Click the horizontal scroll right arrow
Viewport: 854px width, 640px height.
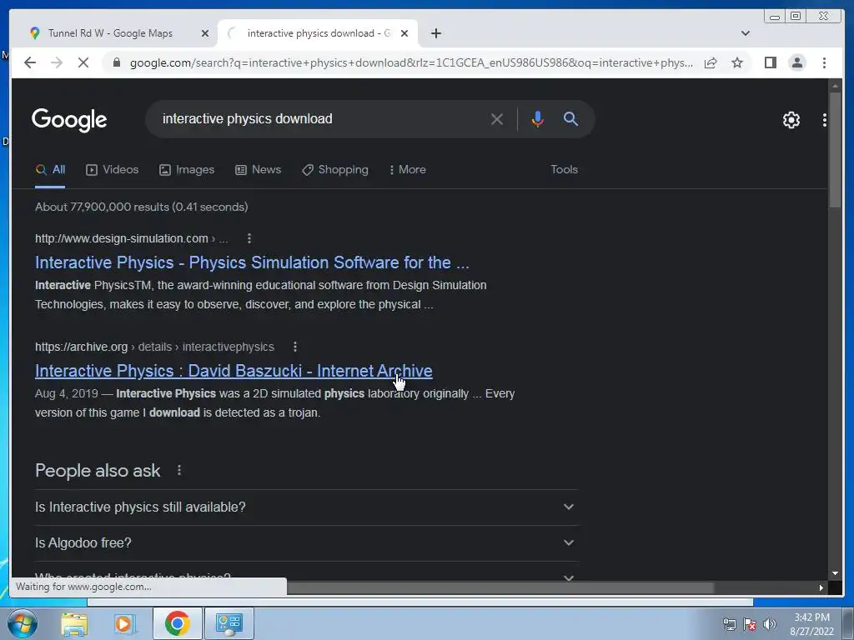coord(821,587)
